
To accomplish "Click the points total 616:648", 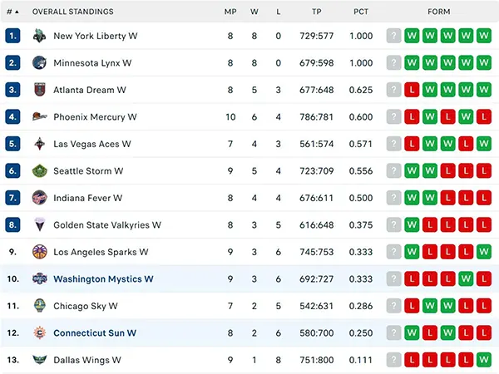I will (x=317, y=225).
